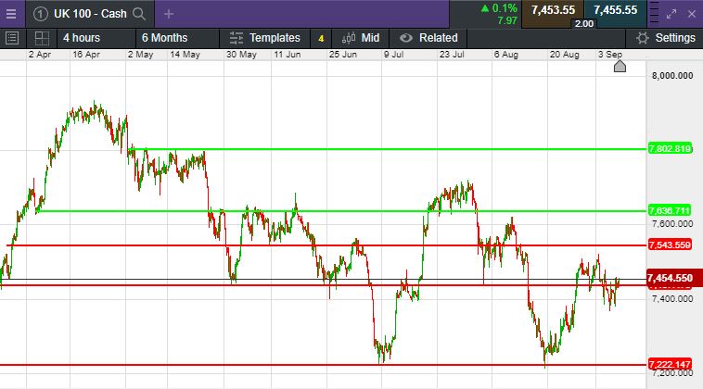Expand the chart to full screen
703x389 pixels.
point(671,14)
